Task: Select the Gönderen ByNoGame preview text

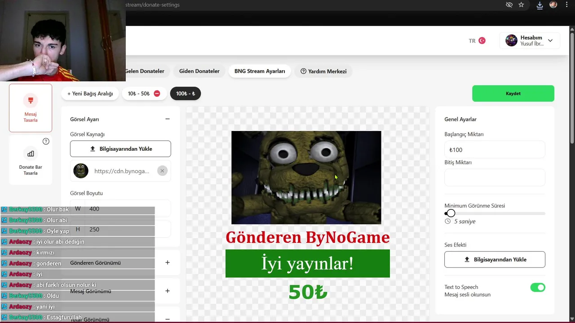Action: (x=308, y=237)
